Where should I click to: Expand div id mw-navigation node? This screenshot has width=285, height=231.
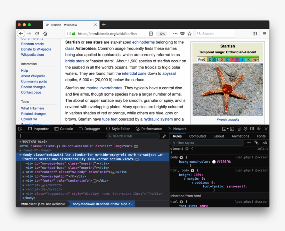coord(23,177)
